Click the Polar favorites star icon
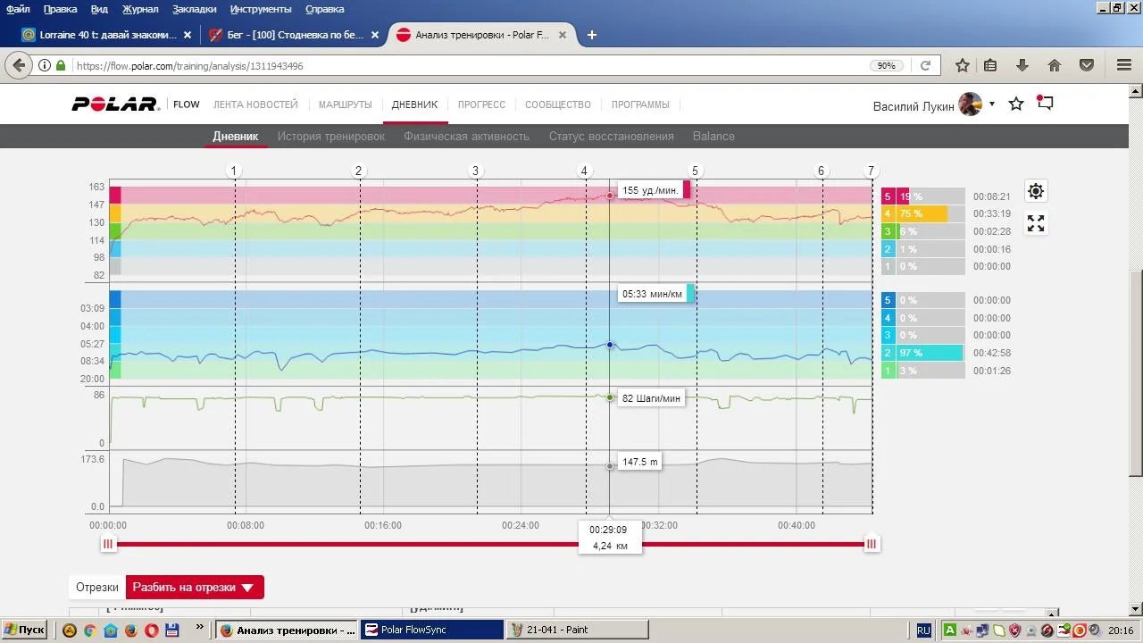1143x643 pixels. coord(1016,104)
